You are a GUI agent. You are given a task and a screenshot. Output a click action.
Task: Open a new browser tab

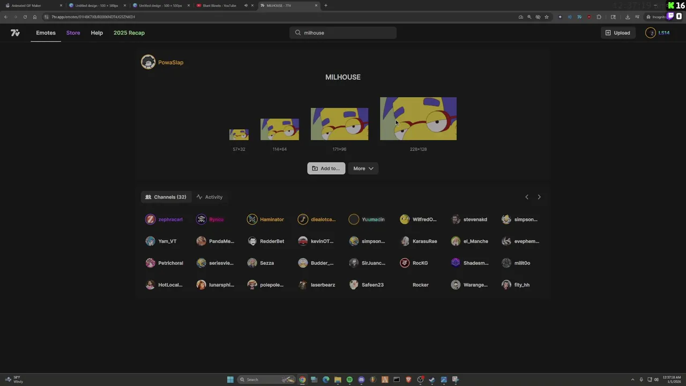[x=326, y=5]
